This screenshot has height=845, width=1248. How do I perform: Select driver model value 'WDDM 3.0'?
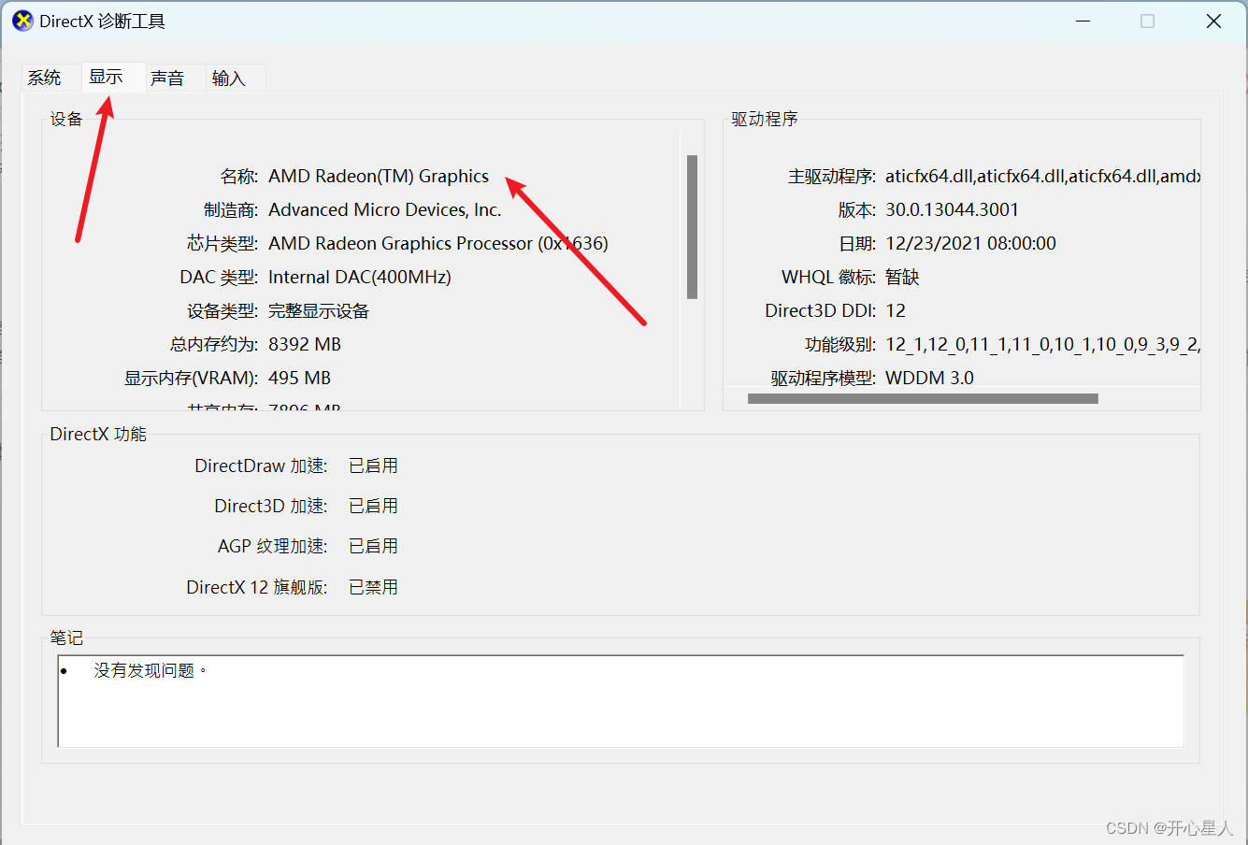(930, 379)
